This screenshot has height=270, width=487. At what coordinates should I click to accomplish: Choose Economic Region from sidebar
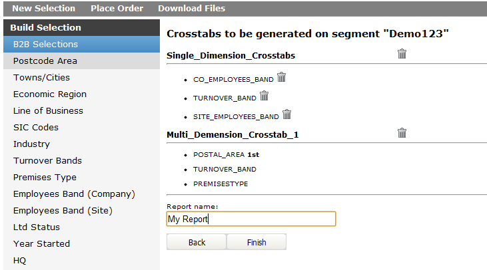50,94
